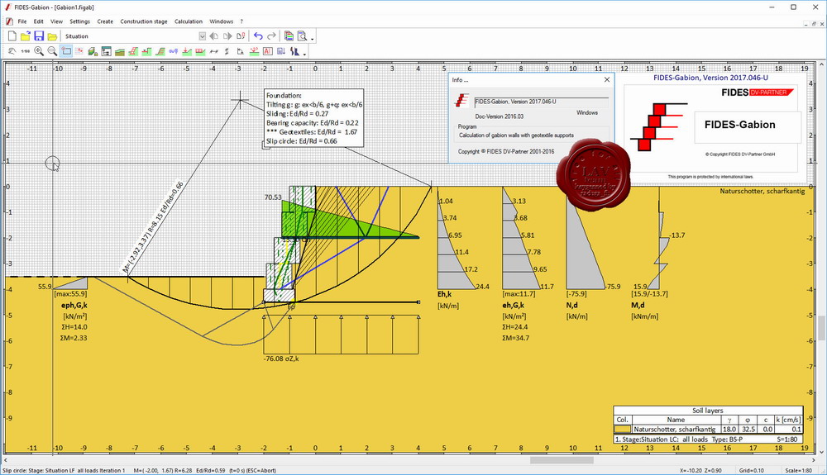The width and height of the screenshot is (827, 475).
Task: Open the Construction stage menu
Action: (143, 21)
